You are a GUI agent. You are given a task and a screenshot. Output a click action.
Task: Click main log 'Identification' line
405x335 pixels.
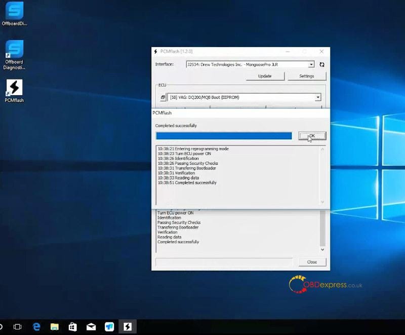point(169,217)
